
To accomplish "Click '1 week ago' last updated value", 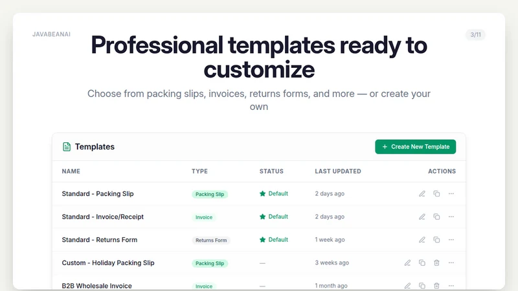I will 330,240.
